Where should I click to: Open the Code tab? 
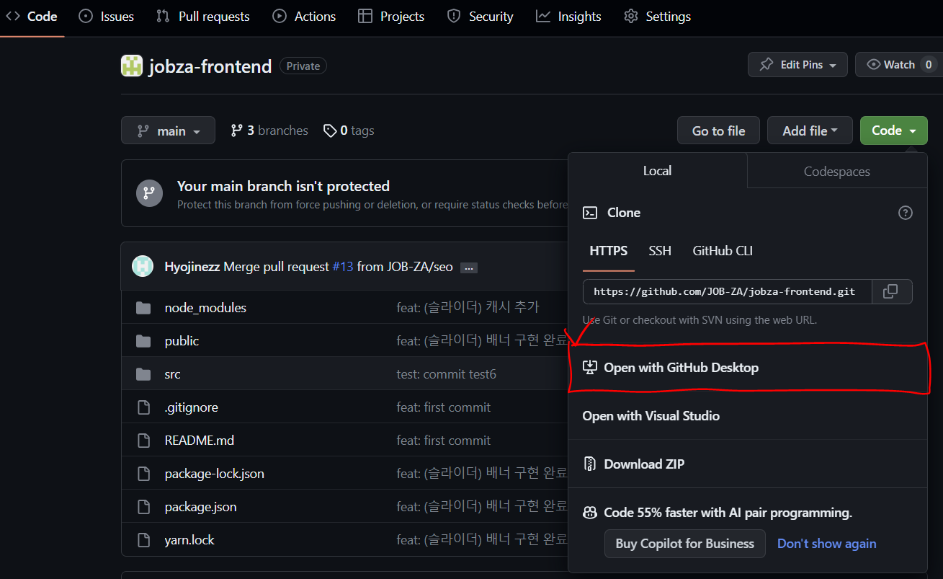[32, 17]
